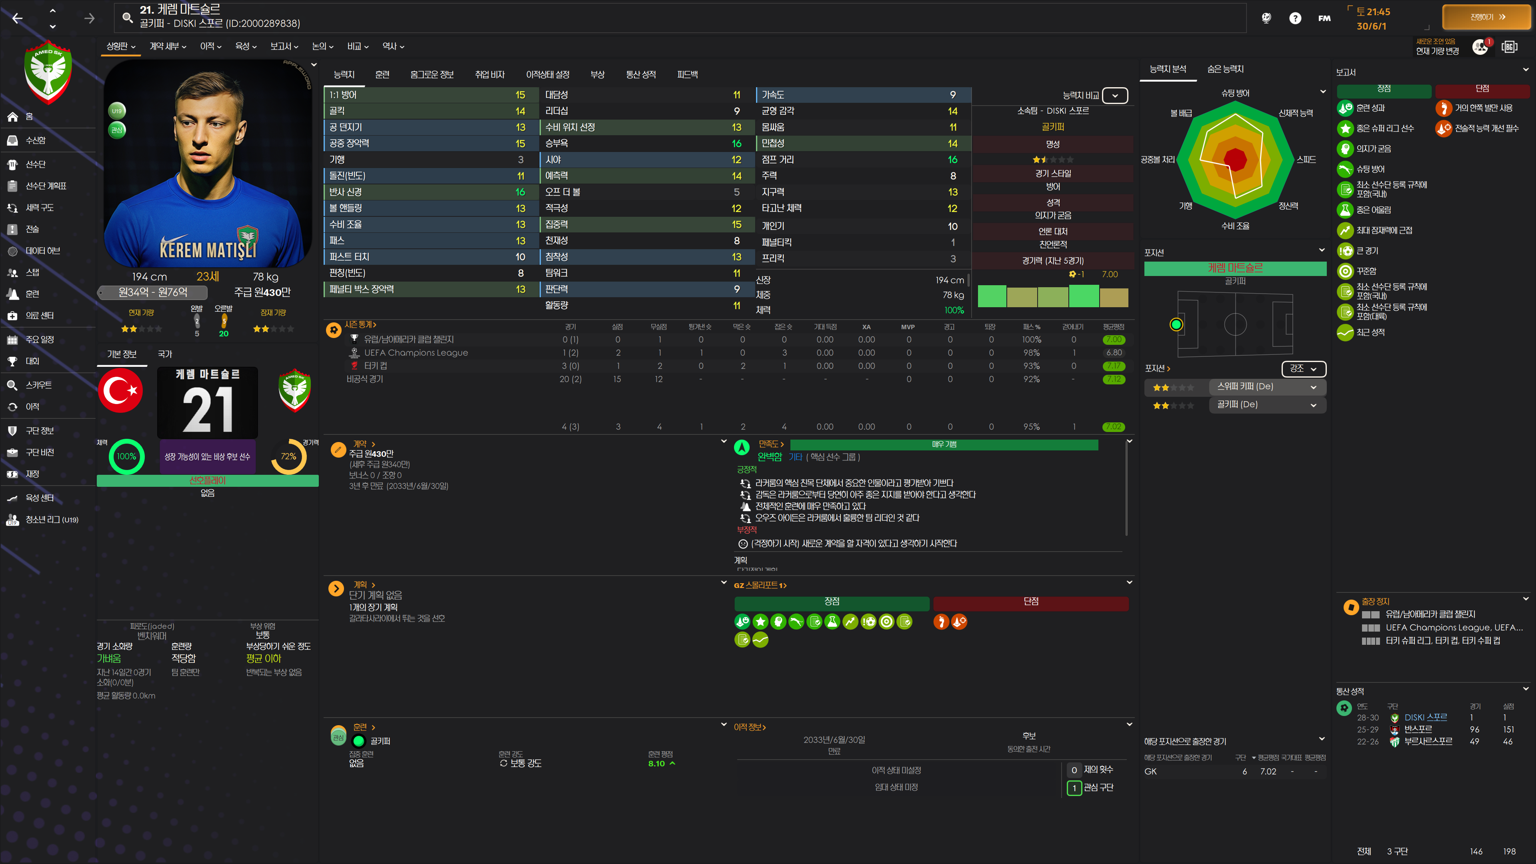The width and height of the screenshot is (1536, 864).
Task: Click the FM logo icon
Action: [x=1324, y=18]
